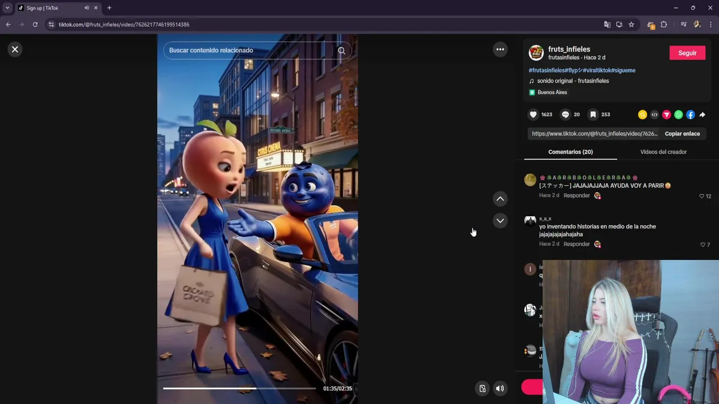This screenshot has width=719, height=404.
Task: Open the x_a_x commenter avatar
Action: point(530,221)
